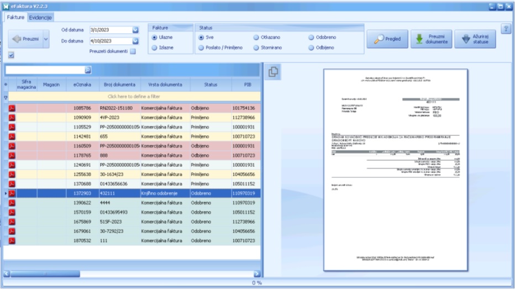Click the Pregled button
The height and width of the screenshot is (290, 515).
(387, 39)
